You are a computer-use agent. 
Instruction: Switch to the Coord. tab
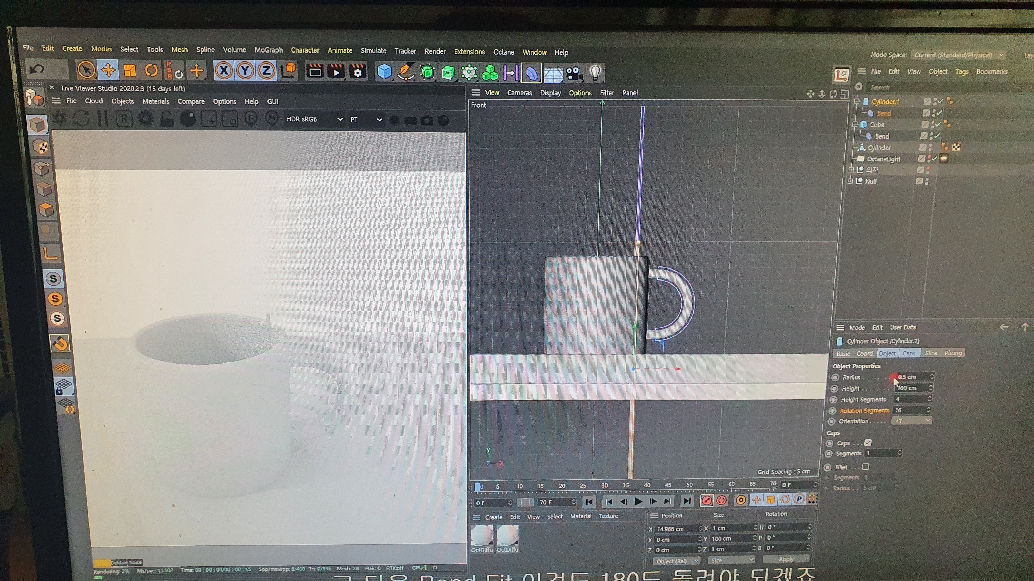tap(864, 354)
